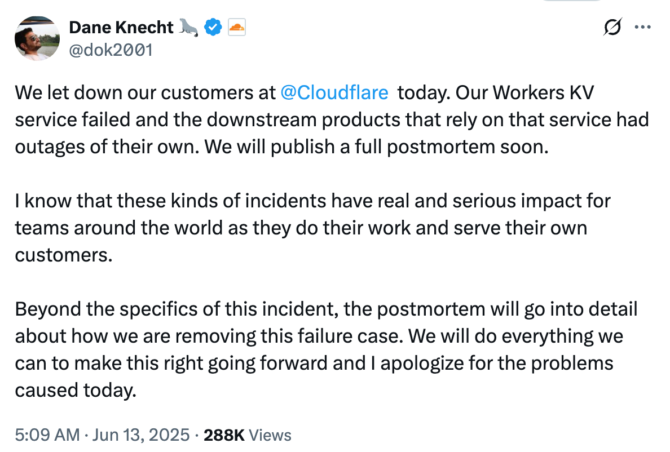
Task: Click the Views label after the count
Action: (270, 435)
